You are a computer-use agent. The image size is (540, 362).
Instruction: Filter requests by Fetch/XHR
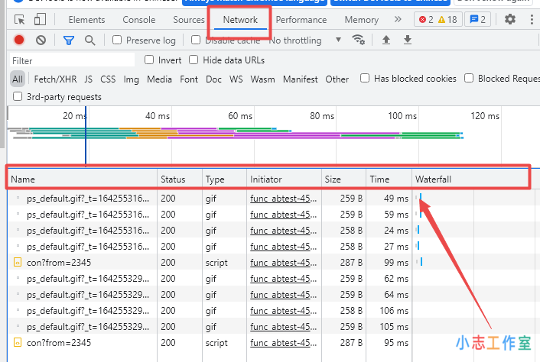pyautogui.click(x=55, y=79)
